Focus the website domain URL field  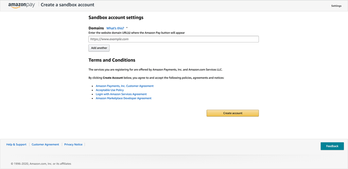(173, 39)
